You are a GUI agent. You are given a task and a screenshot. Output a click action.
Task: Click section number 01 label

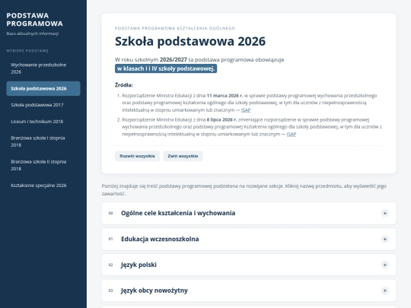[x=110, y=239]
